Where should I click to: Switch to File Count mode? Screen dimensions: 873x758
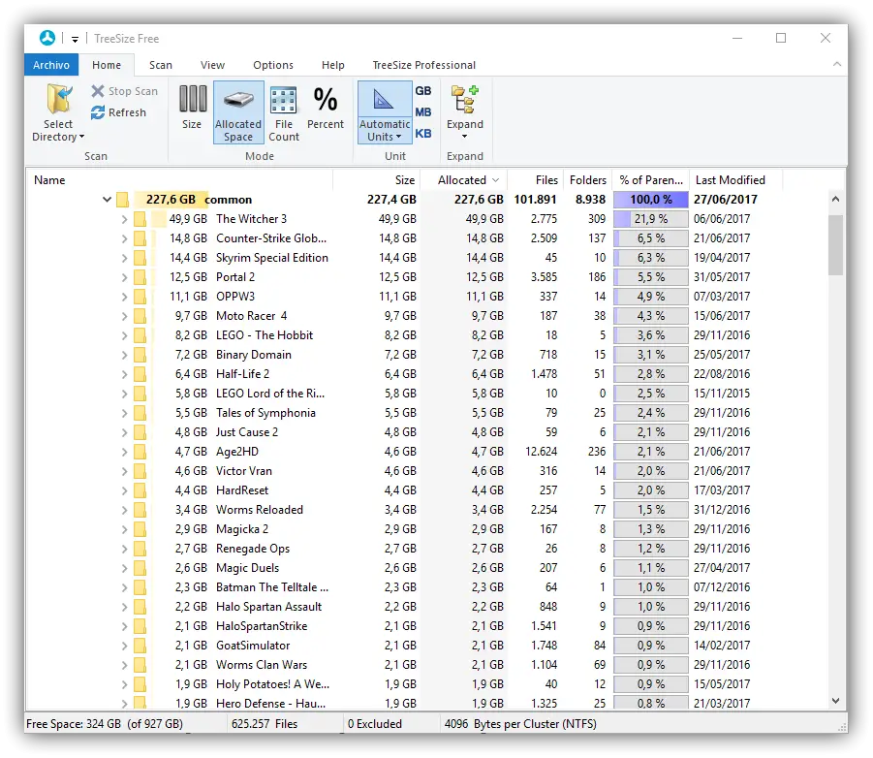pos(283,112)
